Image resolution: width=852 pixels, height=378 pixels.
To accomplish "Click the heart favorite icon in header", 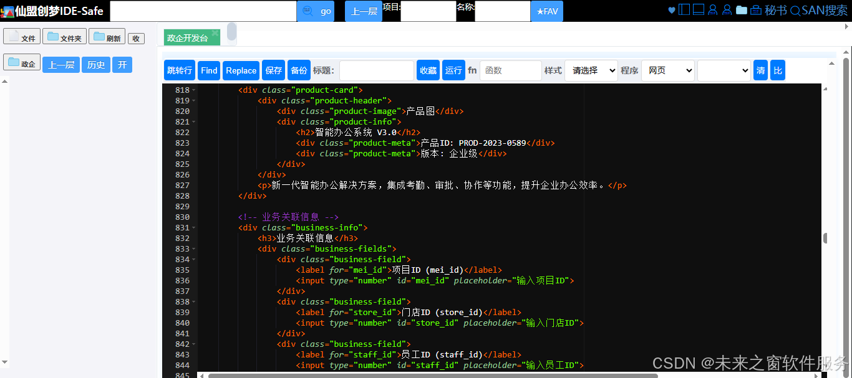I will coord(672,11).
